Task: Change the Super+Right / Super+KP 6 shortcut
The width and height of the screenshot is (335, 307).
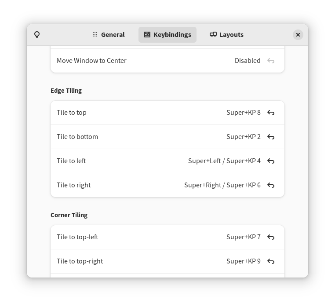Action: (222, 185)
